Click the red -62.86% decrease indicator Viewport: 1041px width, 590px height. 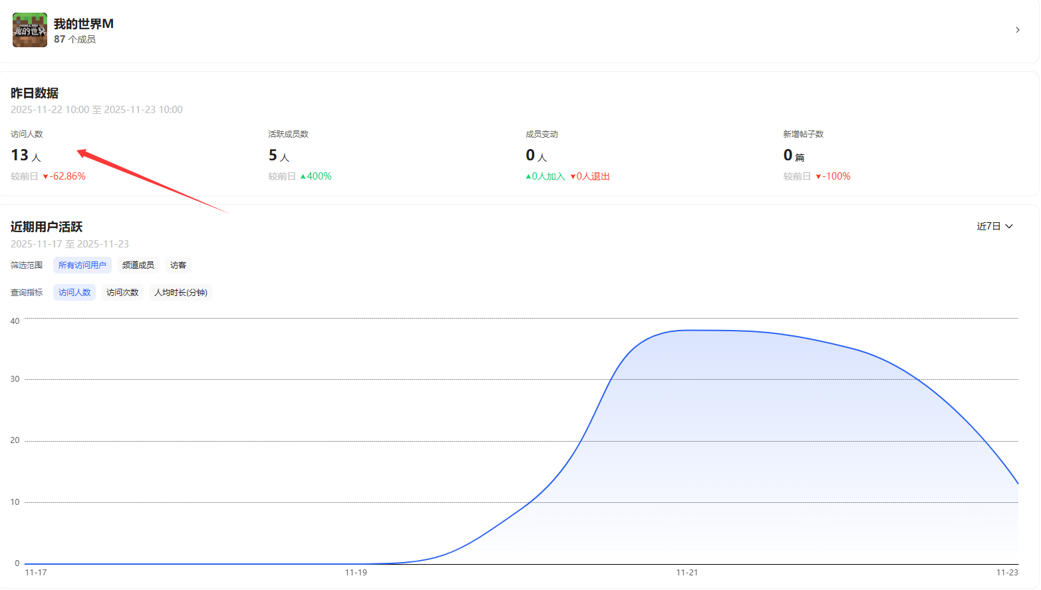(x=65, y=176)
